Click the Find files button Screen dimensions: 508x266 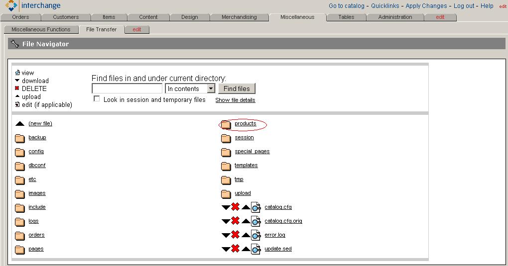click(237, 89)
